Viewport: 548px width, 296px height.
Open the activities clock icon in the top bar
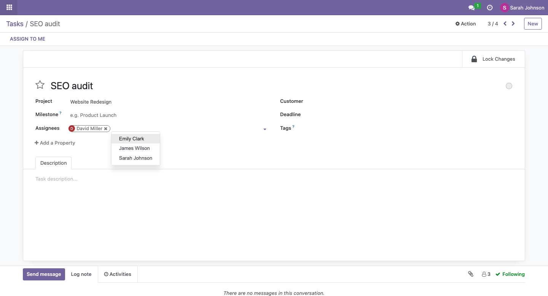[x=490, y=8]
